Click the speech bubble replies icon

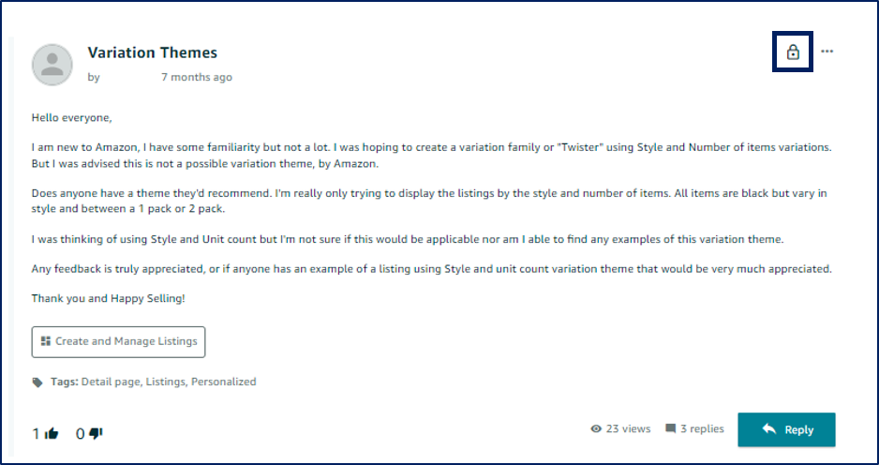[x=670, y=428]
